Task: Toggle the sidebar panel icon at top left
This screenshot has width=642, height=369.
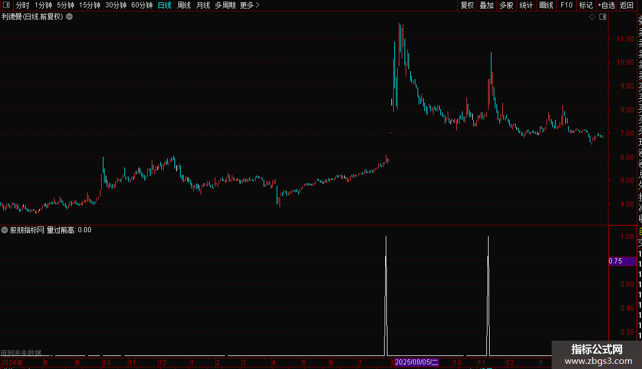Action: point(6,5)
